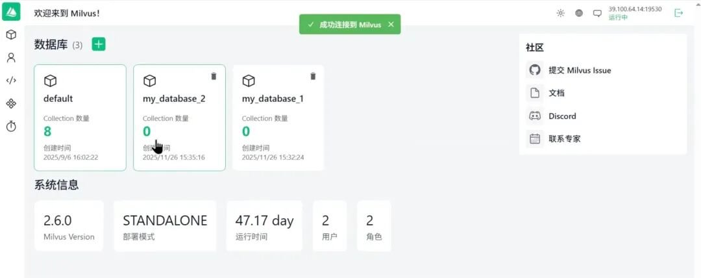Dismiss the Milvus connection success notification
The width and height of the screenshot is (701, 278).
click(x=391, y=24)
